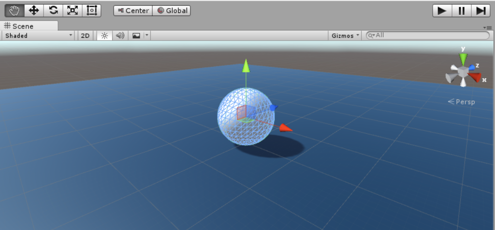This screenshot has width=495, height=230.
Task: Step forward one frame
Action: (480, 11)
